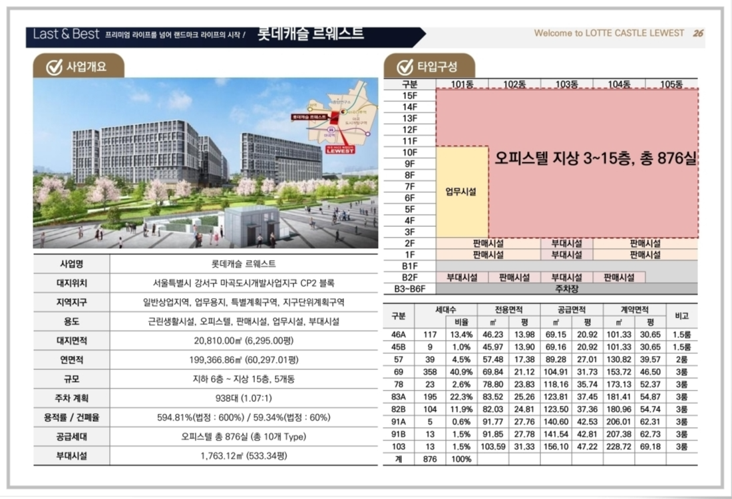Click the 규모 value '지하 6층 ~ 지상 15층, 5개동'

tap(244, 379)
